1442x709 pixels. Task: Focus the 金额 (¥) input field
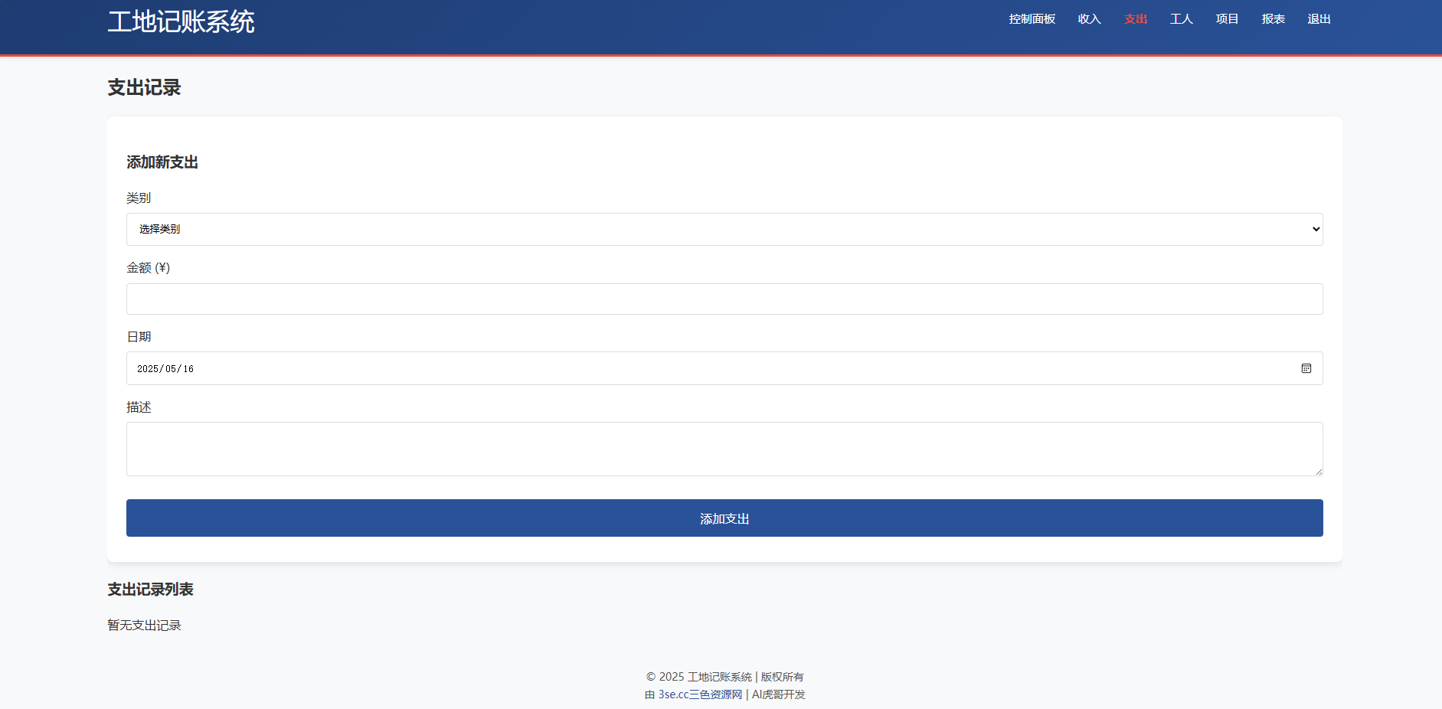pyautogui.click(x=724, y=299)
